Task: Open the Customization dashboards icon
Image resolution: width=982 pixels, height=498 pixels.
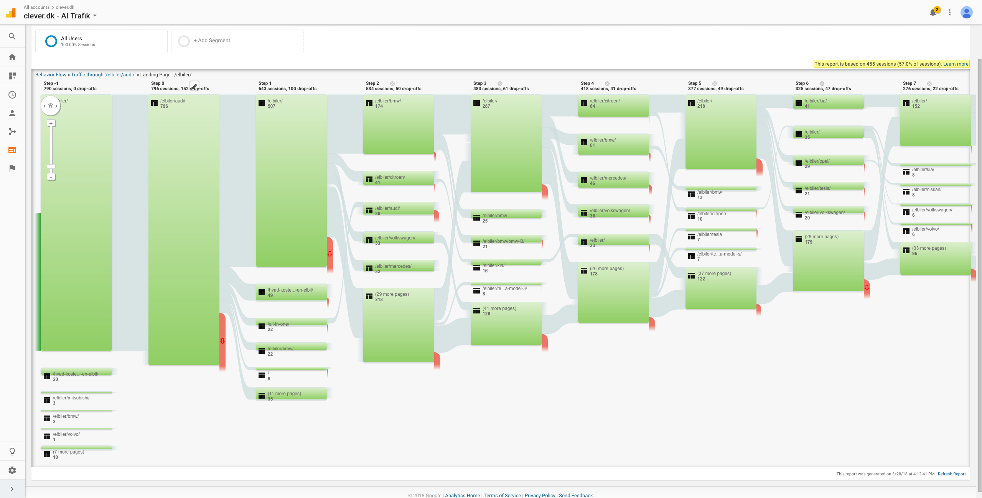Action: 12,76
